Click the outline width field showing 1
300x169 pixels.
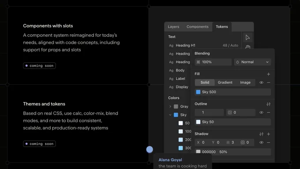pos(209,112)
